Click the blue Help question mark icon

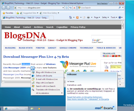(x=120, y=17)
